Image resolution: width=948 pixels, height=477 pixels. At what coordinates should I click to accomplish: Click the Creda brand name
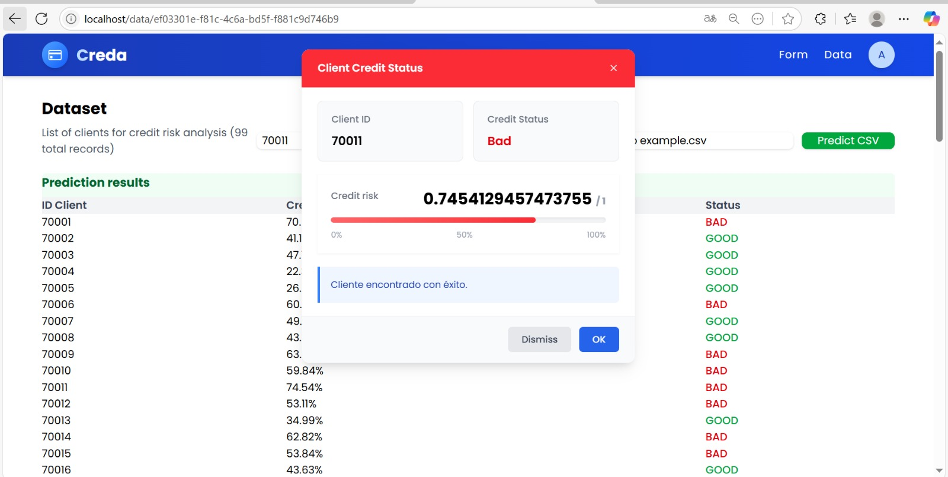coord(102,55)
